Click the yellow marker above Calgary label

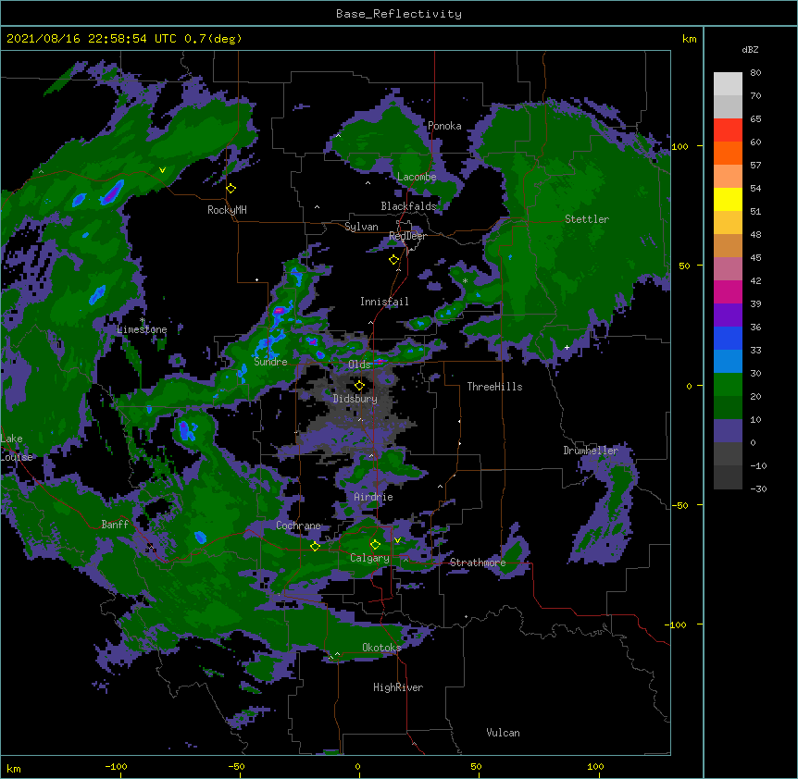coord(375,545)
